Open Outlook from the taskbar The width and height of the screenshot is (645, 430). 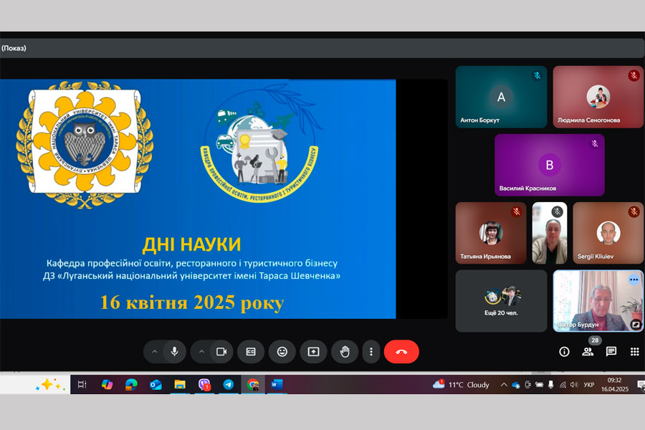click(x=156, y=384)
